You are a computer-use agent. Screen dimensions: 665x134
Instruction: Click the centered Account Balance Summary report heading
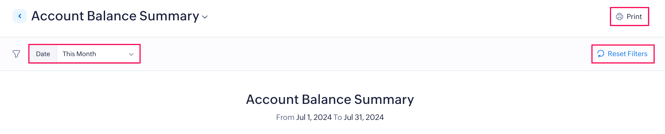point(330,99)
